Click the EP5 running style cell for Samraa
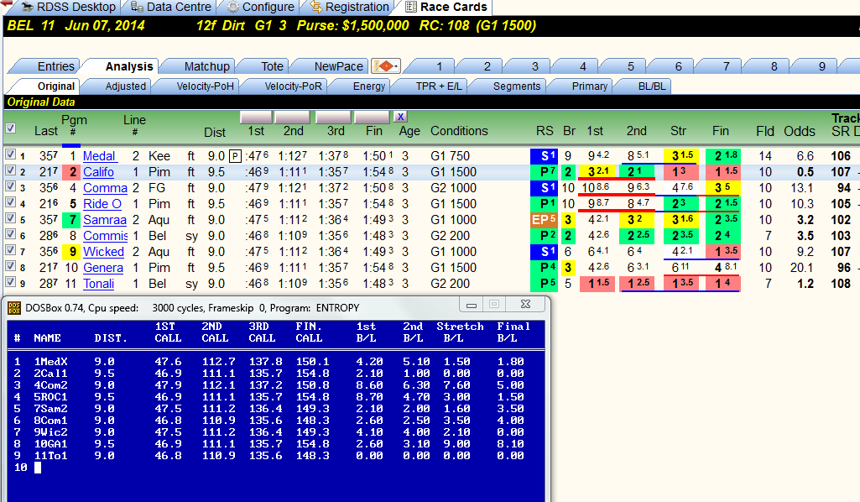 pos(544,220)
